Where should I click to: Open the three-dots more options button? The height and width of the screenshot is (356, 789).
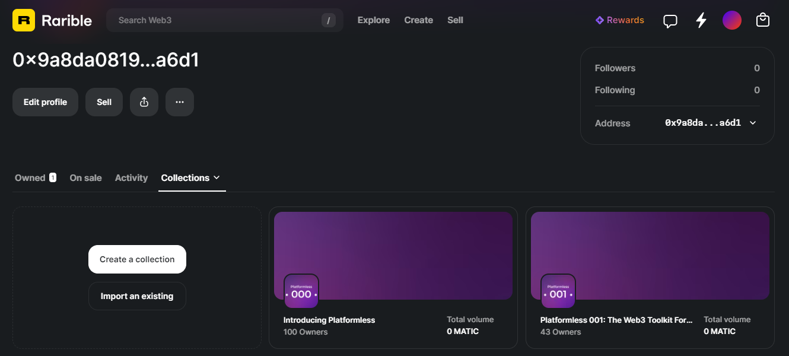tap(180, 102)
